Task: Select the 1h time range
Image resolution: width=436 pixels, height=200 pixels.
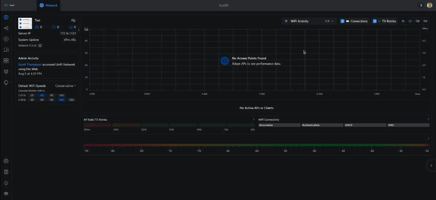Action: [403, 21]
